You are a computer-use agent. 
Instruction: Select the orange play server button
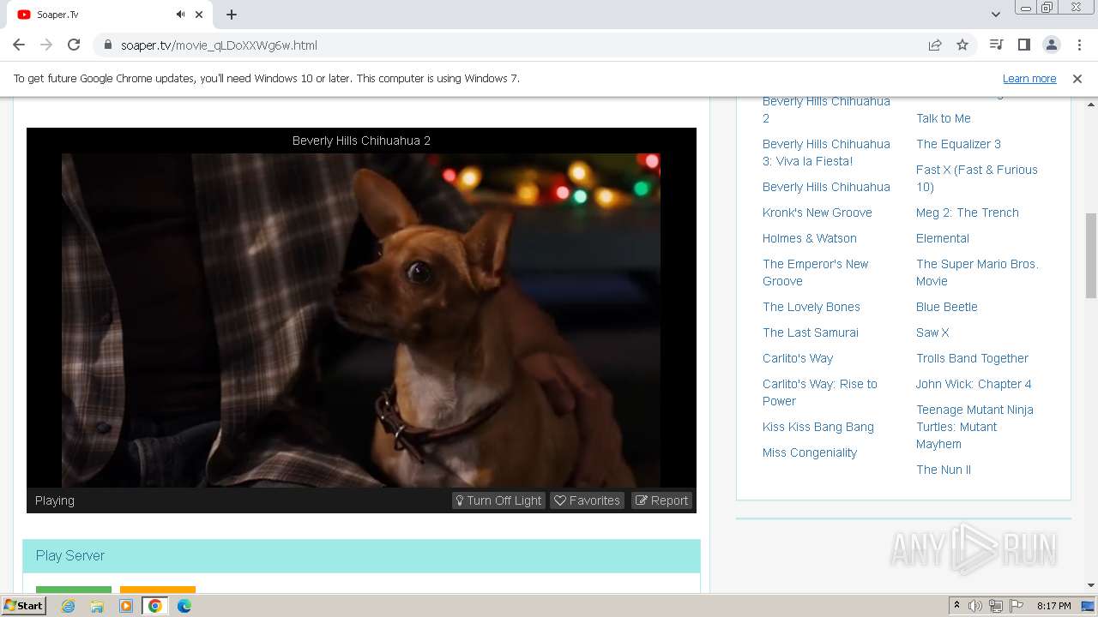pyautogui.click(x=158, y=590)
